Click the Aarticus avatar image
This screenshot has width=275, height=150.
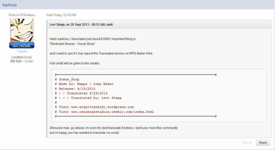[22, 30]
